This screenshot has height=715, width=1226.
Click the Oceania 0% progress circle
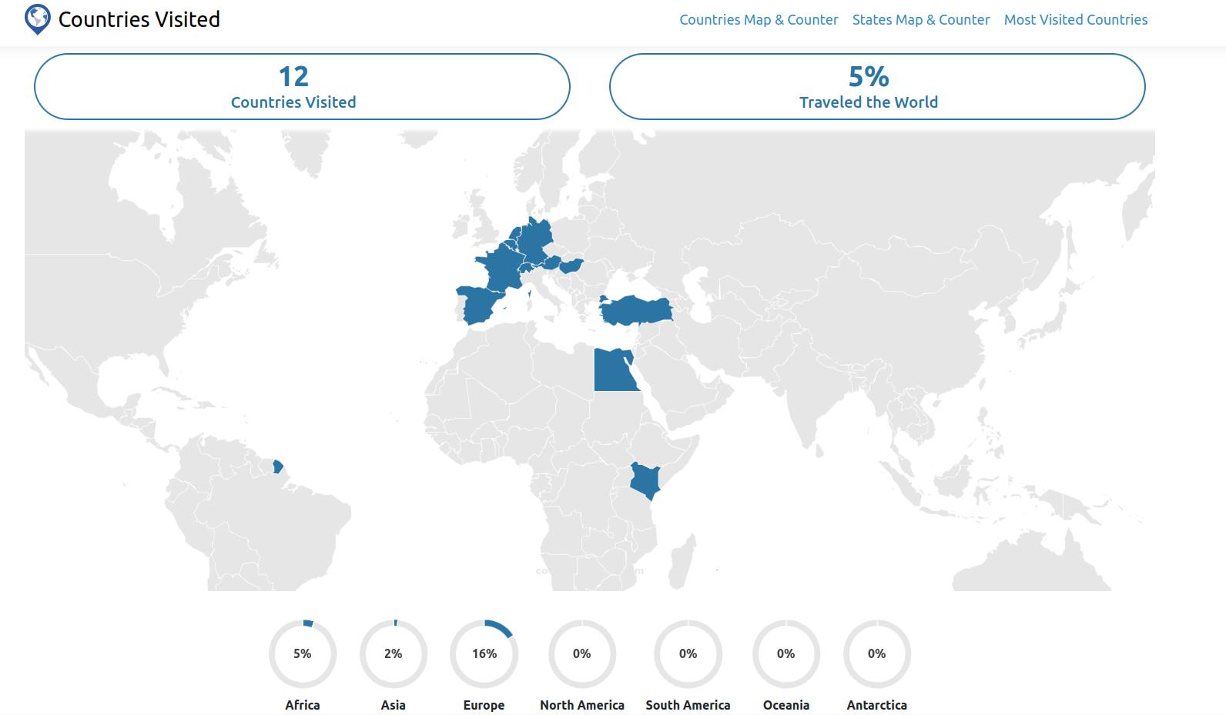786,653
